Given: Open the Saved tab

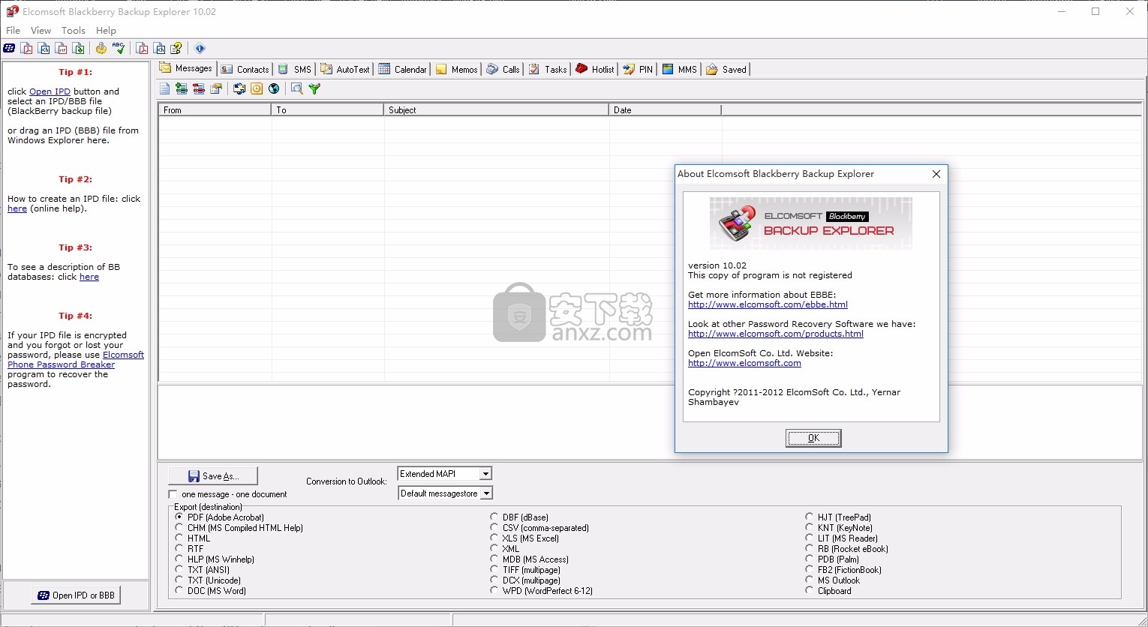Looking at the screenshot, I should tap(726, 69).
